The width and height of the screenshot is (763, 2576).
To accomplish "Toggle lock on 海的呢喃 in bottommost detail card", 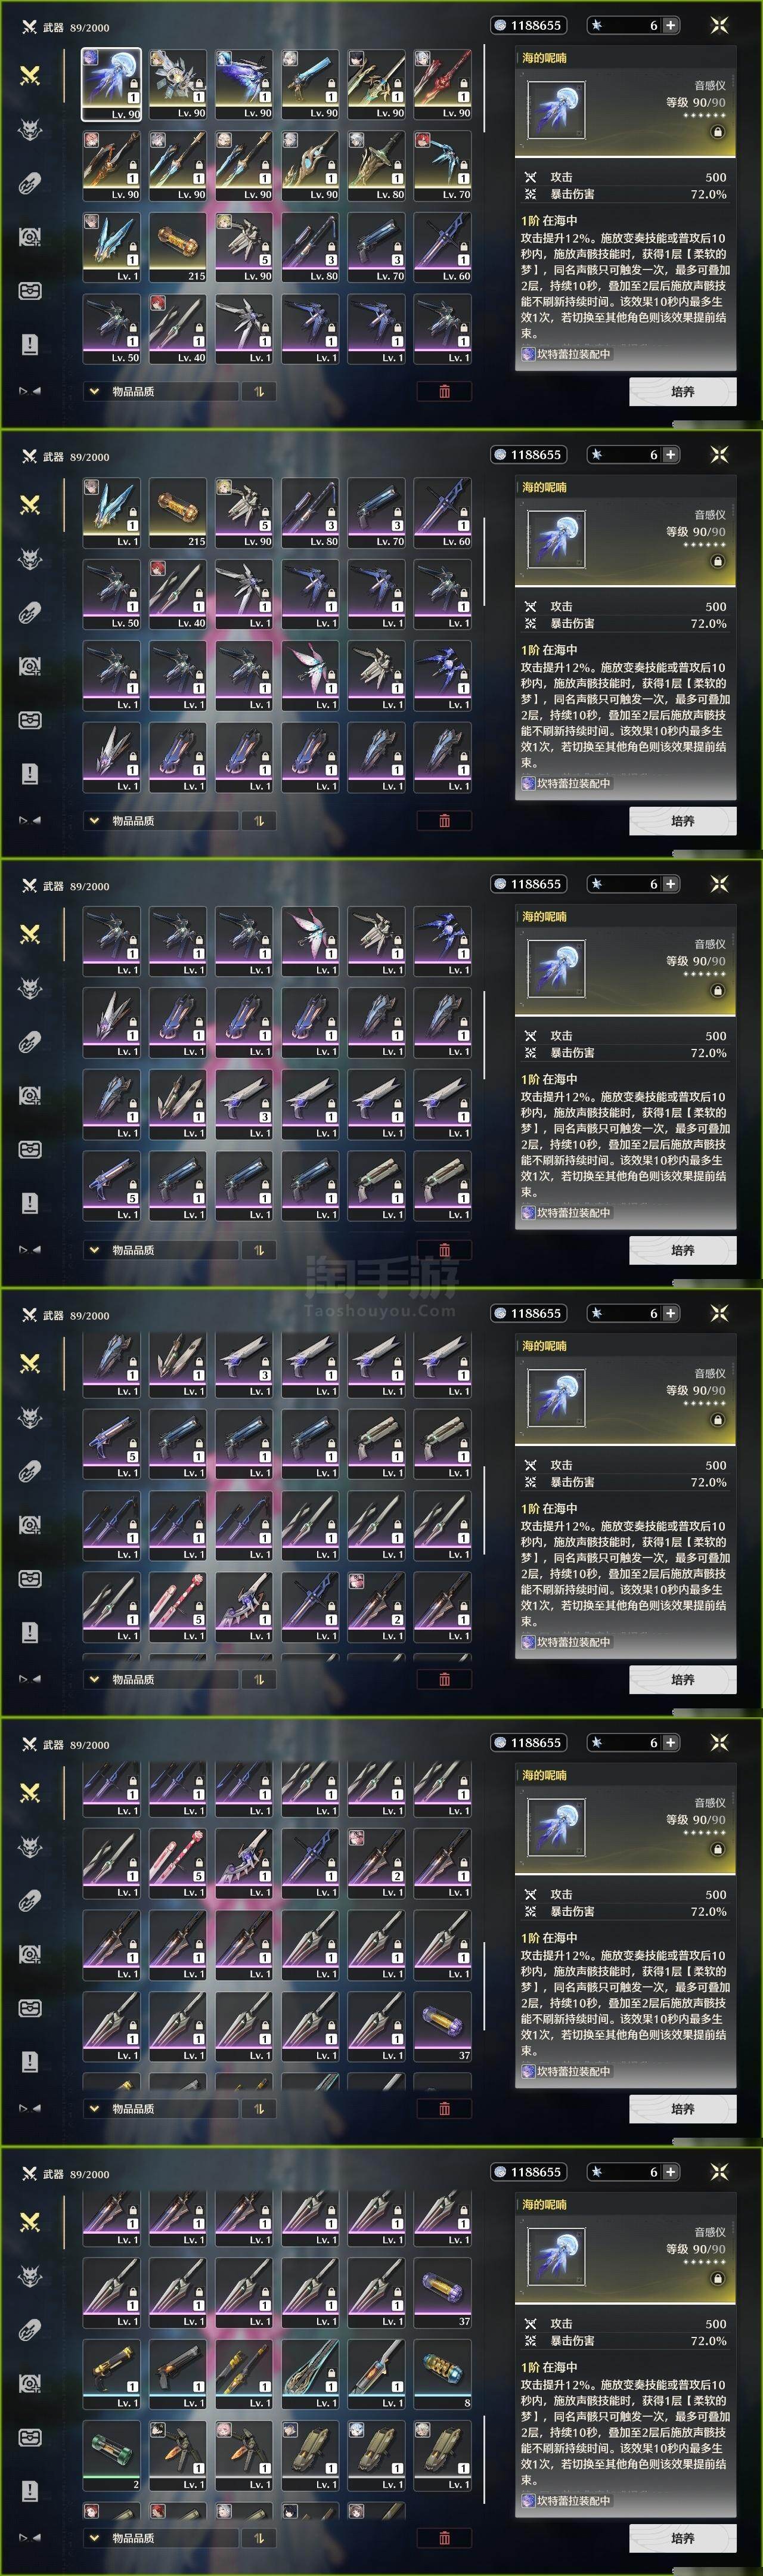I will click(717, 2279).
